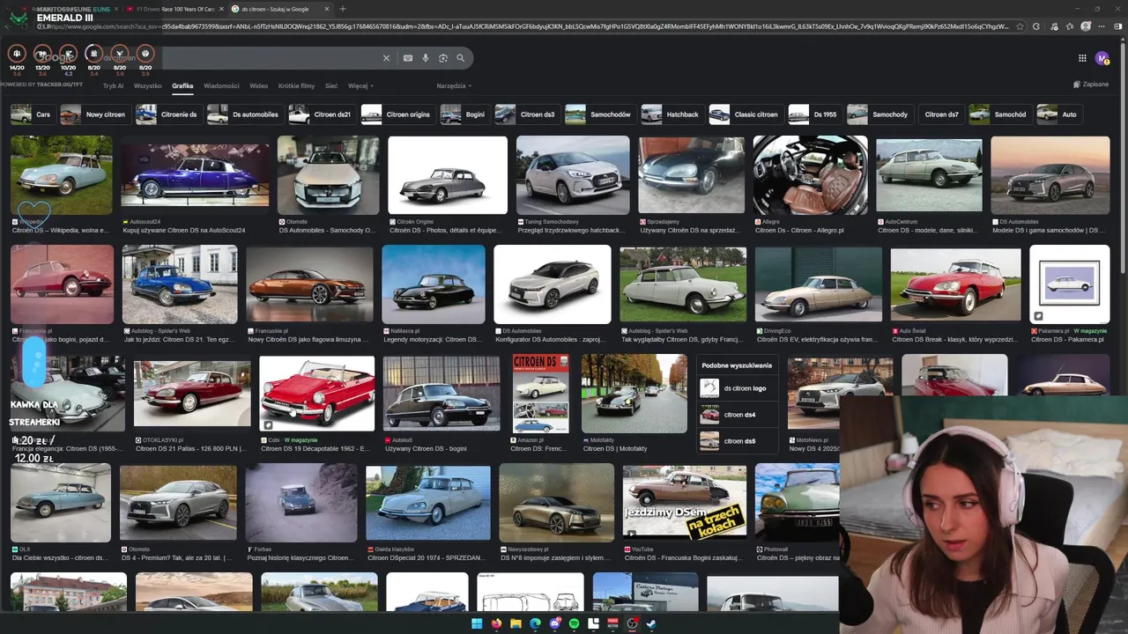1128x634 pixels.
Task: Filter by the Hatchback chip
Action: click(x=672, y=114)
